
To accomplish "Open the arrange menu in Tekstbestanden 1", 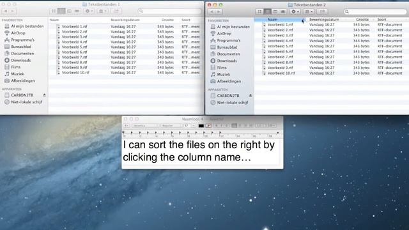I will click(x=103, y=11).
